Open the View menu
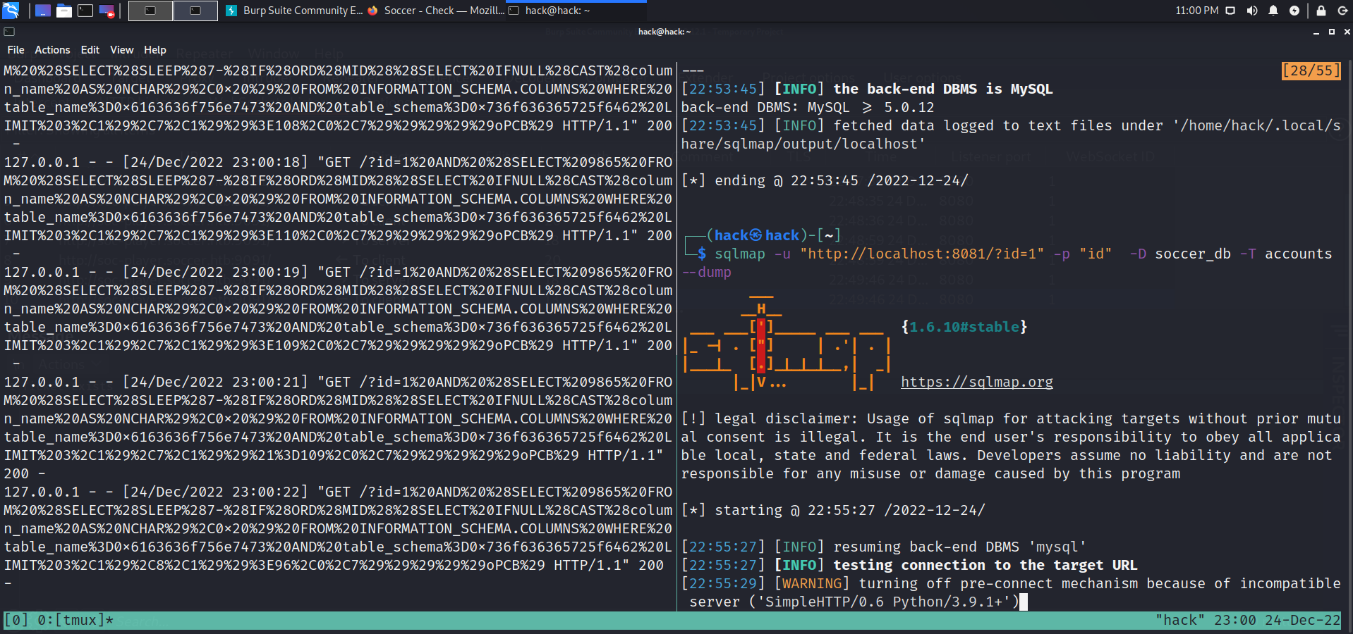 click(x=121, y=50)
